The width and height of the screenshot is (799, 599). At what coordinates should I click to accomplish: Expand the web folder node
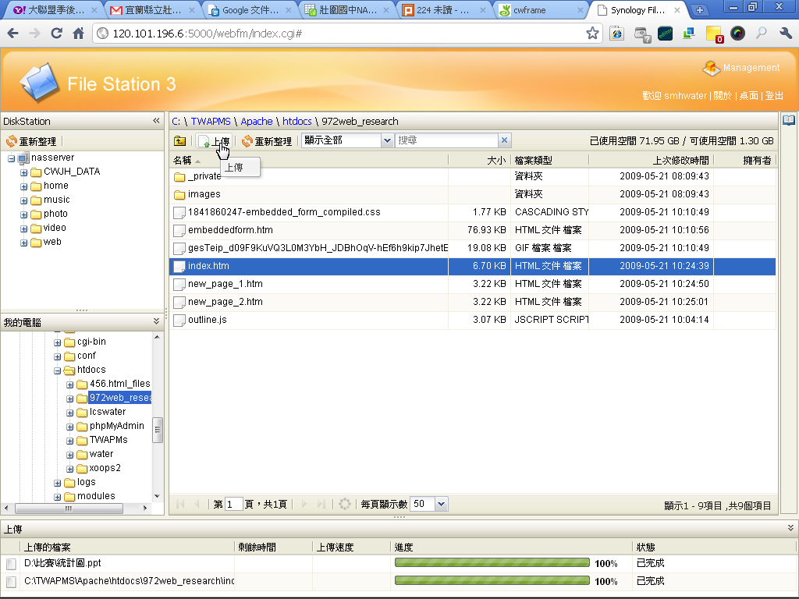point(23,243)
